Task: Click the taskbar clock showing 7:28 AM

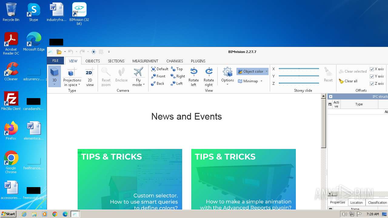Action: 372,214
